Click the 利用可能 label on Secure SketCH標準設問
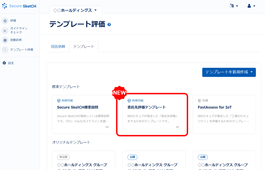The height and width of the screenshot is (170, 265). coord(67,100)
